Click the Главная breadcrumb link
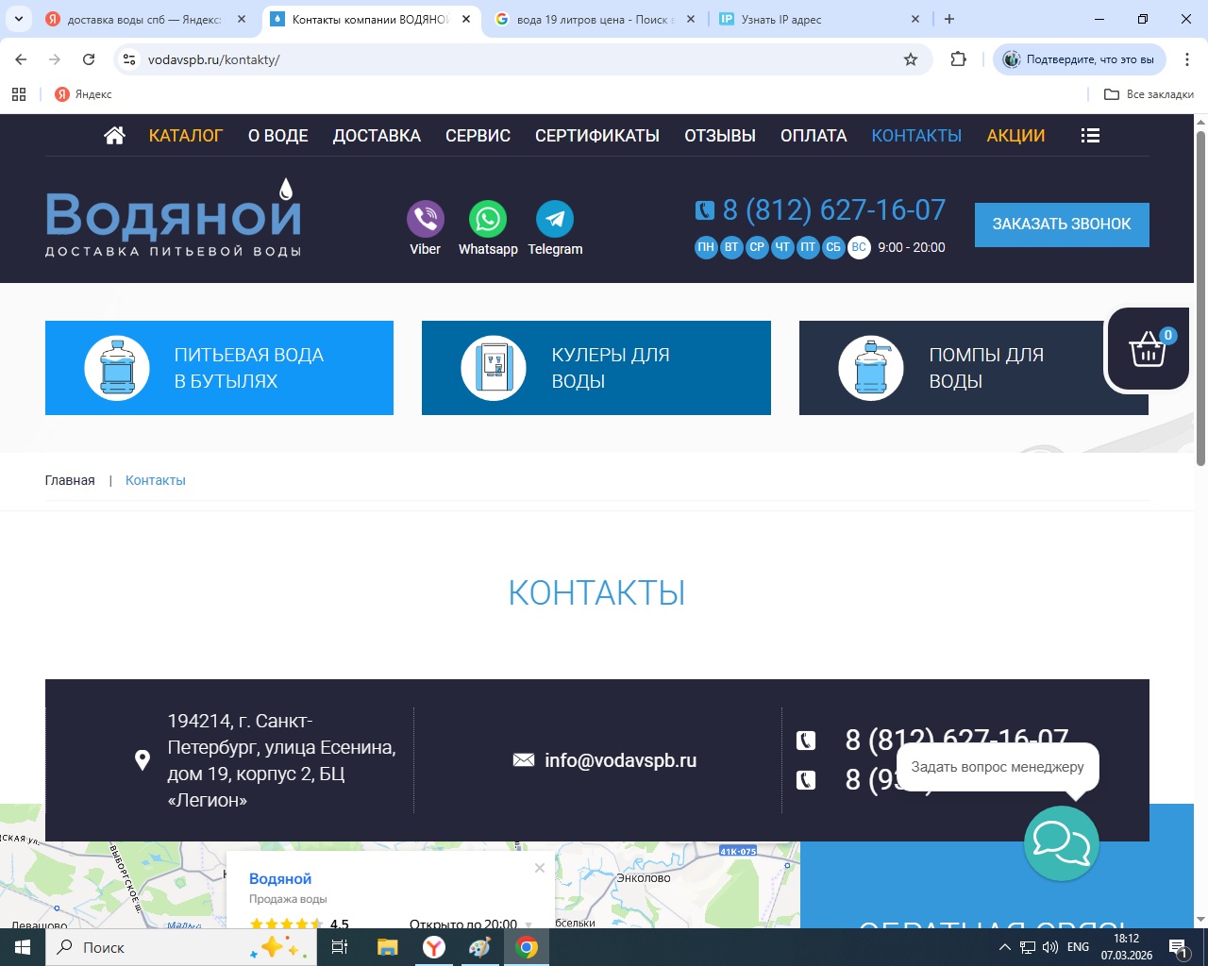The height and width of the screenshot is (966, 1208). pos(70,480)
